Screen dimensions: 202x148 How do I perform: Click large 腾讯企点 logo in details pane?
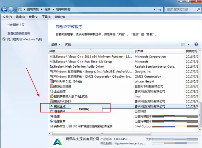[57, 142]
